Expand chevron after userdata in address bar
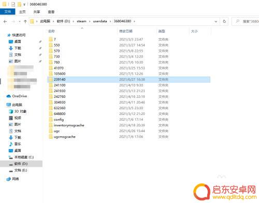 click(110, 21)
